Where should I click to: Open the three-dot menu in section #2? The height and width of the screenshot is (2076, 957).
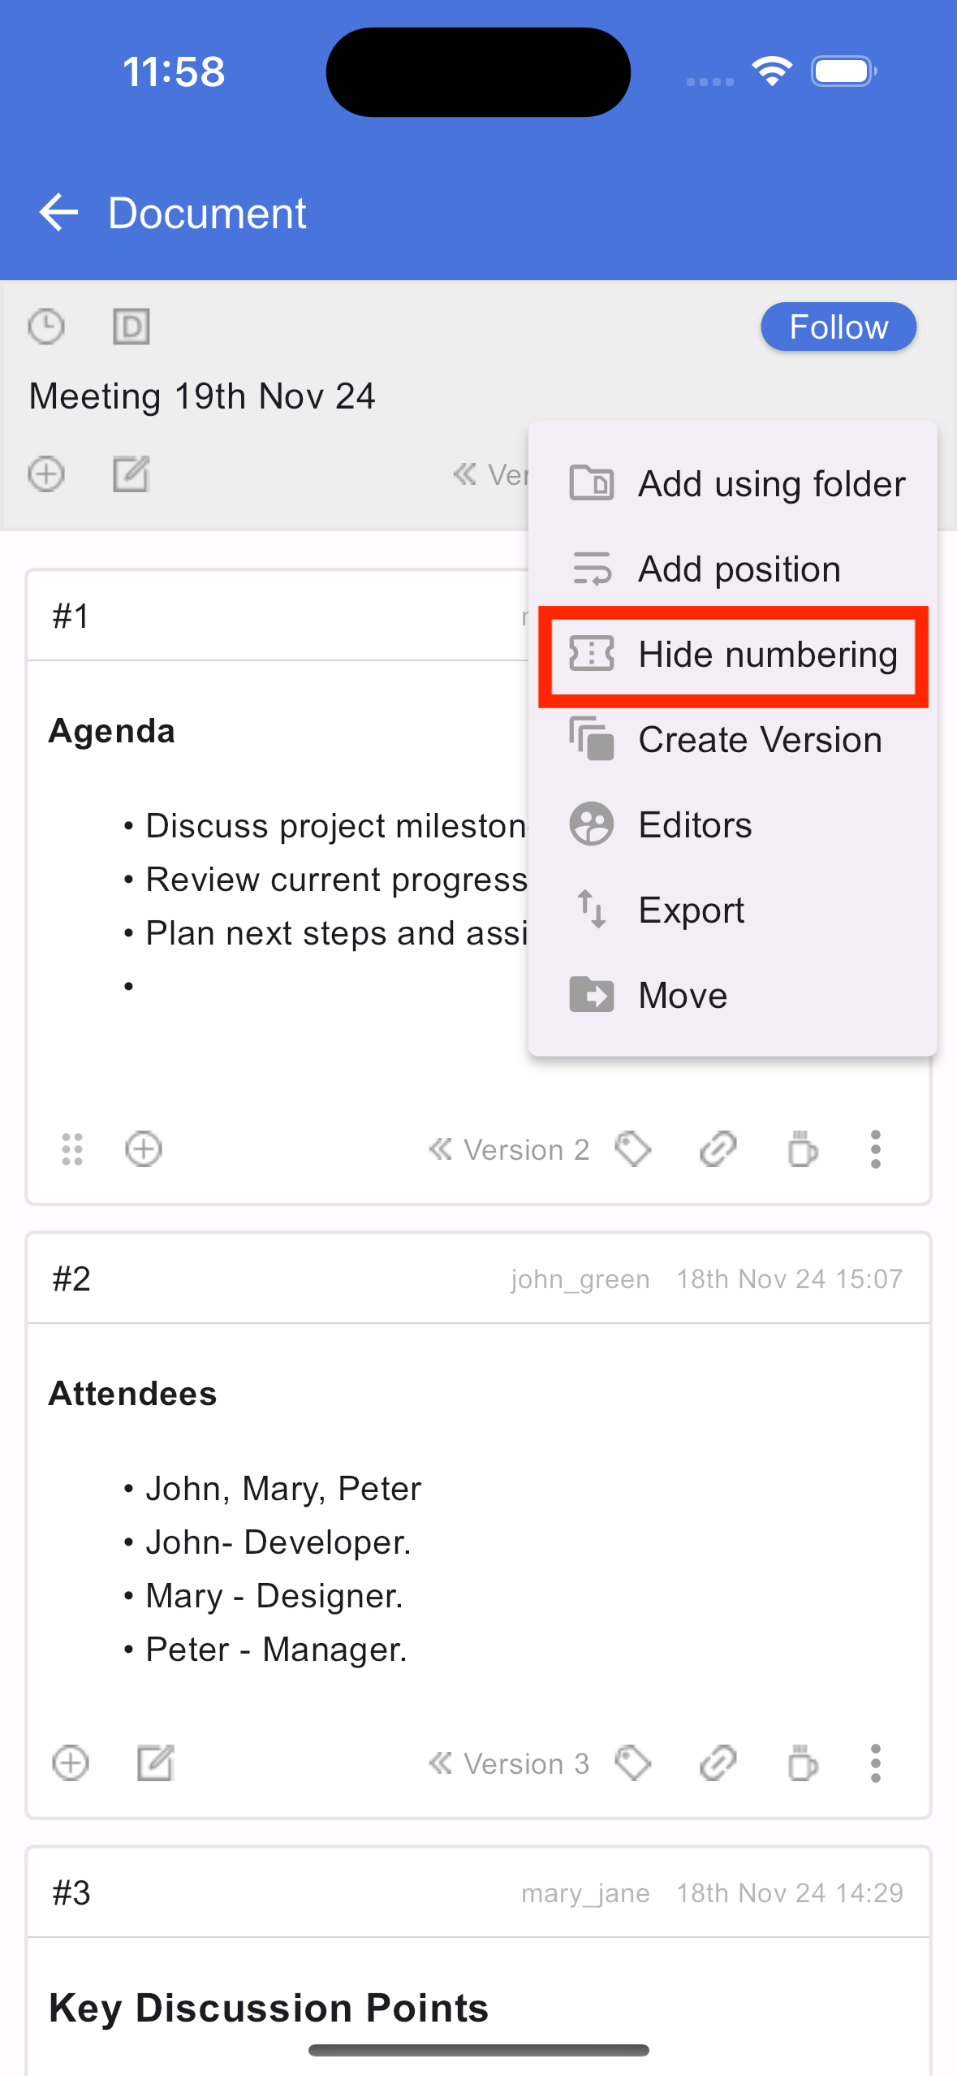tap(875, 1763)
